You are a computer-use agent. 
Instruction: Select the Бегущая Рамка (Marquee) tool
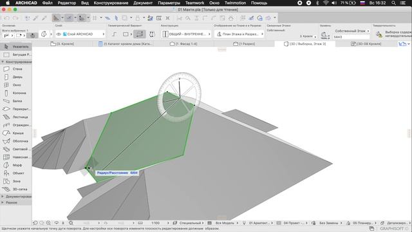pos(16,55)
